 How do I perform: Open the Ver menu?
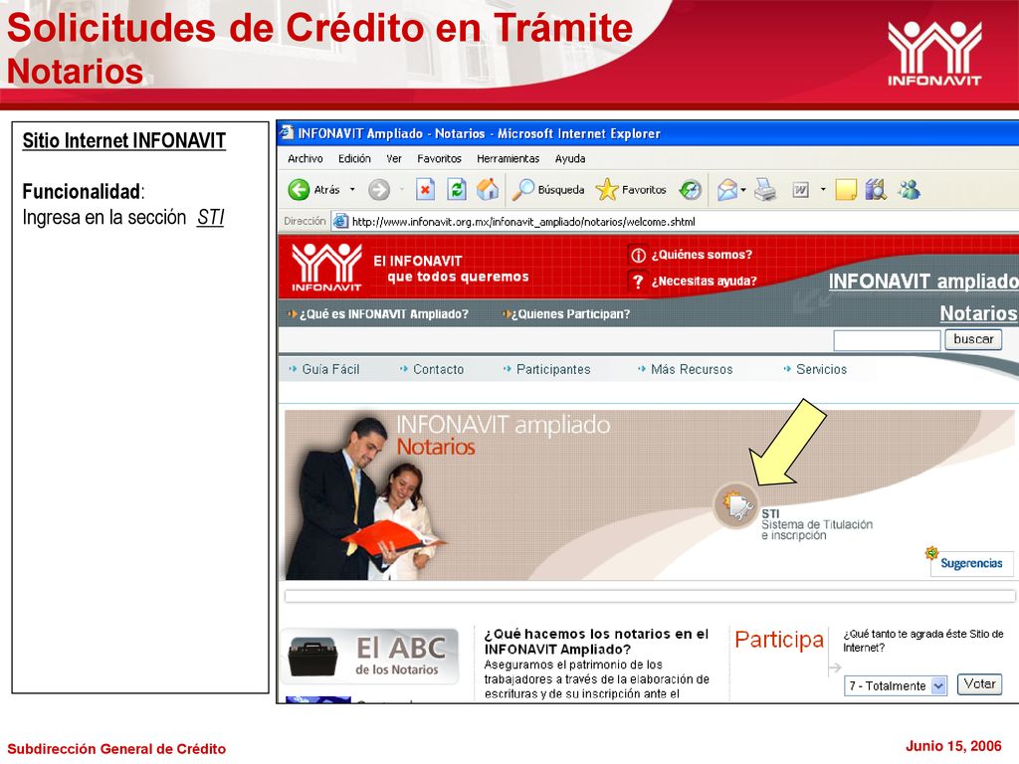tap(394, 158)
